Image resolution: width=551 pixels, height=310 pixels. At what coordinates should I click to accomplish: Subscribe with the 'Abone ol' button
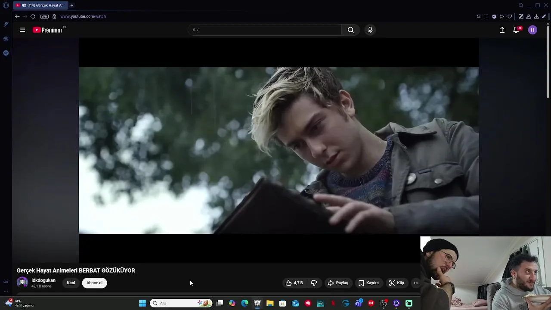[x=94, y=283]
